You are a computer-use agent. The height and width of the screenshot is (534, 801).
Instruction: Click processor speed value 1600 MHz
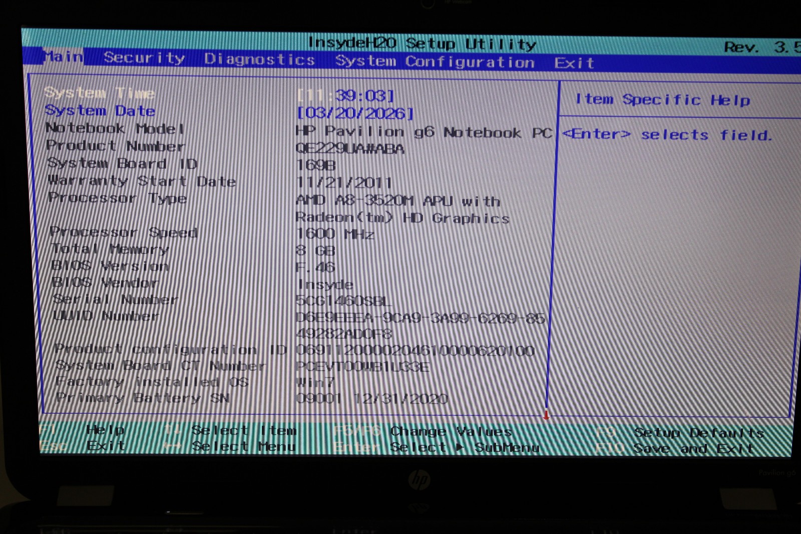pyautogui.click(x=335, y=234)
